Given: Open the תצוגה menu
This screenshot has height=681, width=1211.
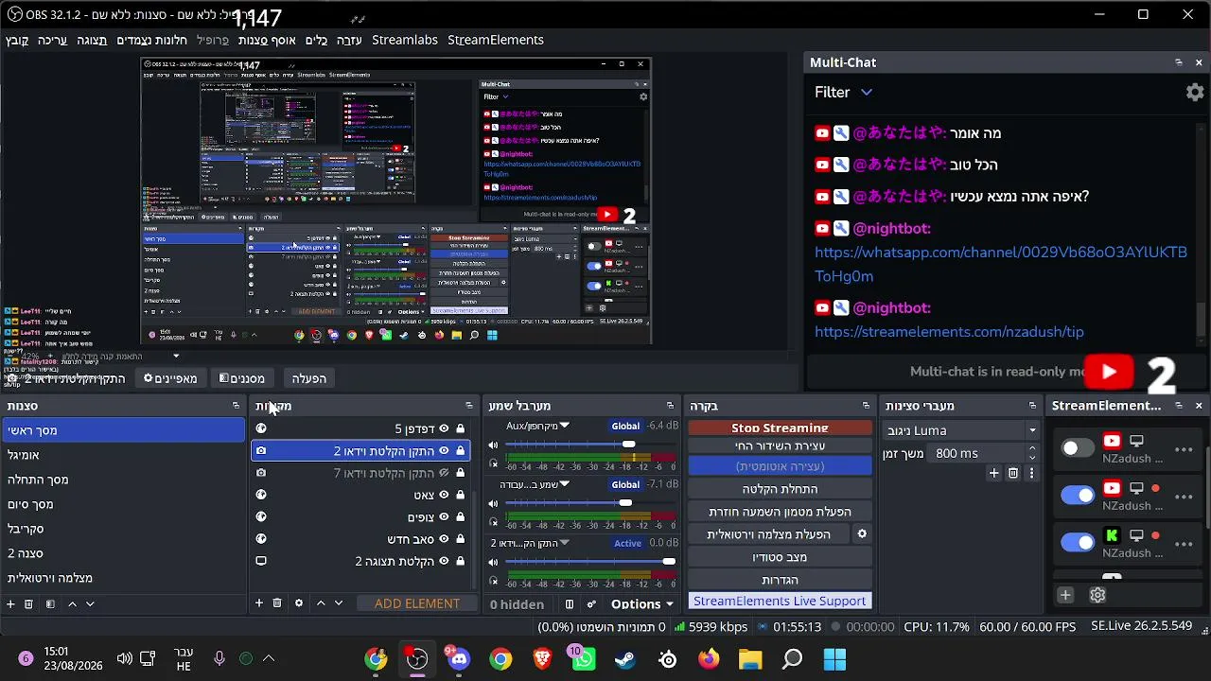Looking at the screenshot, I should (92, 40).
